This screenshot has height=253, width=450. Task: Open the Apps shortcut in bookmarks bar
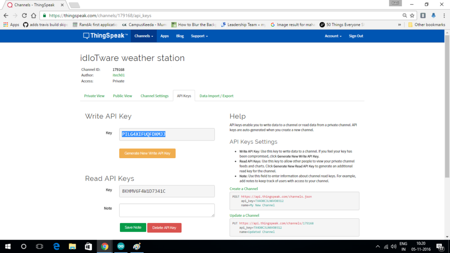click(11, 25)
